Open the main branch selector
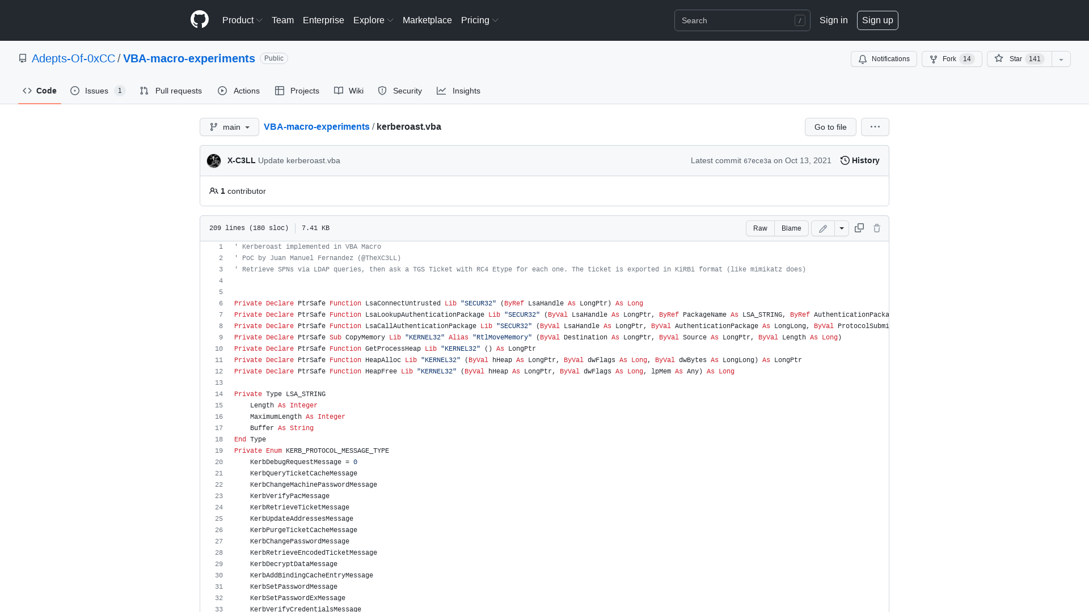Screen dimensions: 1089x612 point(229,127)
